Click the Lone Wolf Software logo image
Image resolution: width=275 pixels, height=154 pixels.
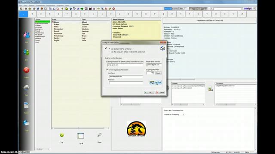[137, 129]
